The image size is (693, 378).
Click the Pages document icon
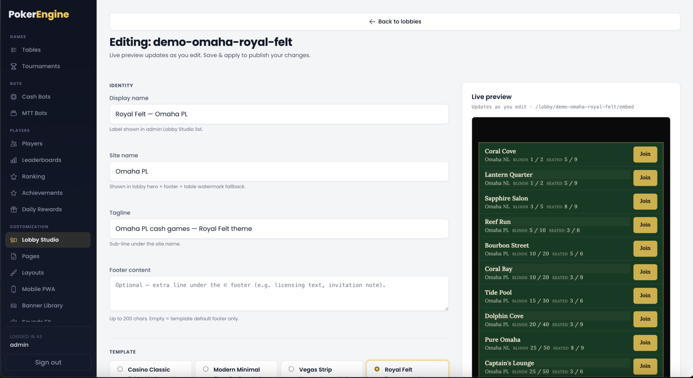coord(13,256)
